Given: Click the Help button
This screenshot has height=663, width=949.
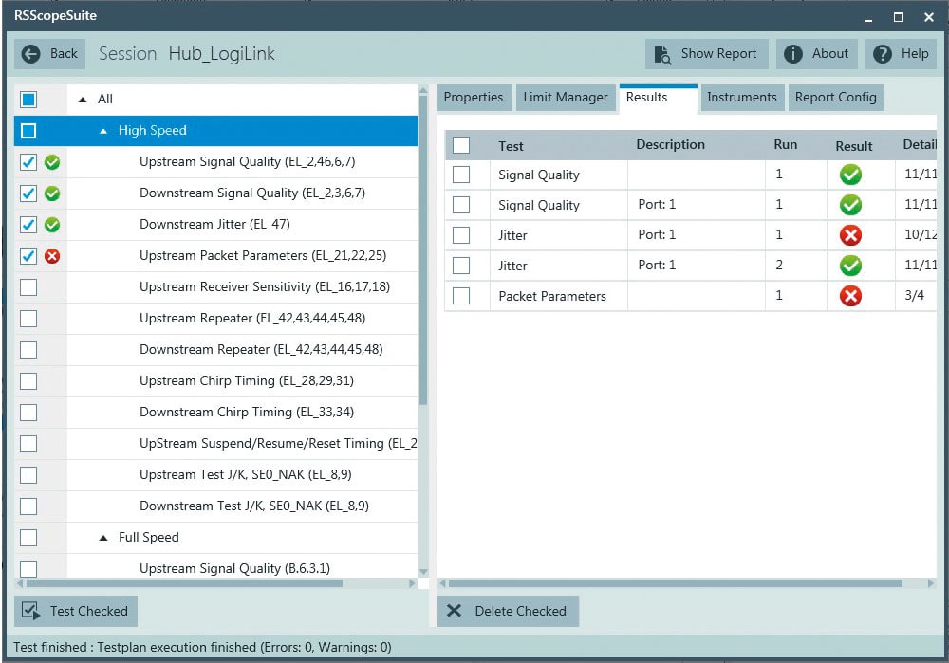Looking at the screenshot, I should click(901, 54).
